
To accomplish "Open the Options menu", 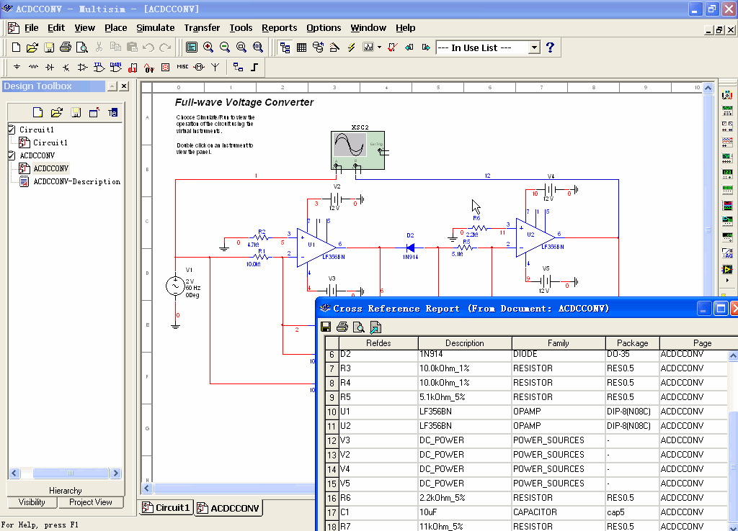I will (x=324, y=28).
